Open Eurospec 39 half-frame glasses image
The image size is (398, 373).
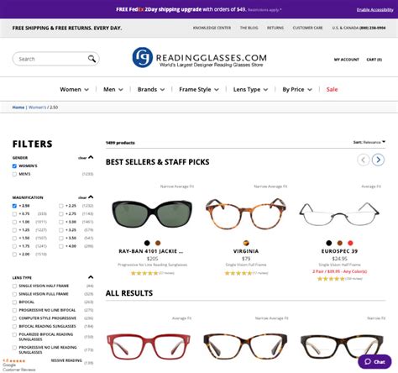coord(339,214)
